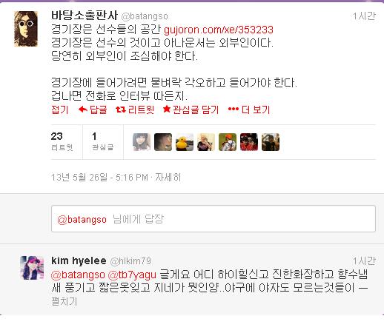The image size is (384, 333).
Task: Show the 1 favorite count list
Action: click(x=103, y=141)
